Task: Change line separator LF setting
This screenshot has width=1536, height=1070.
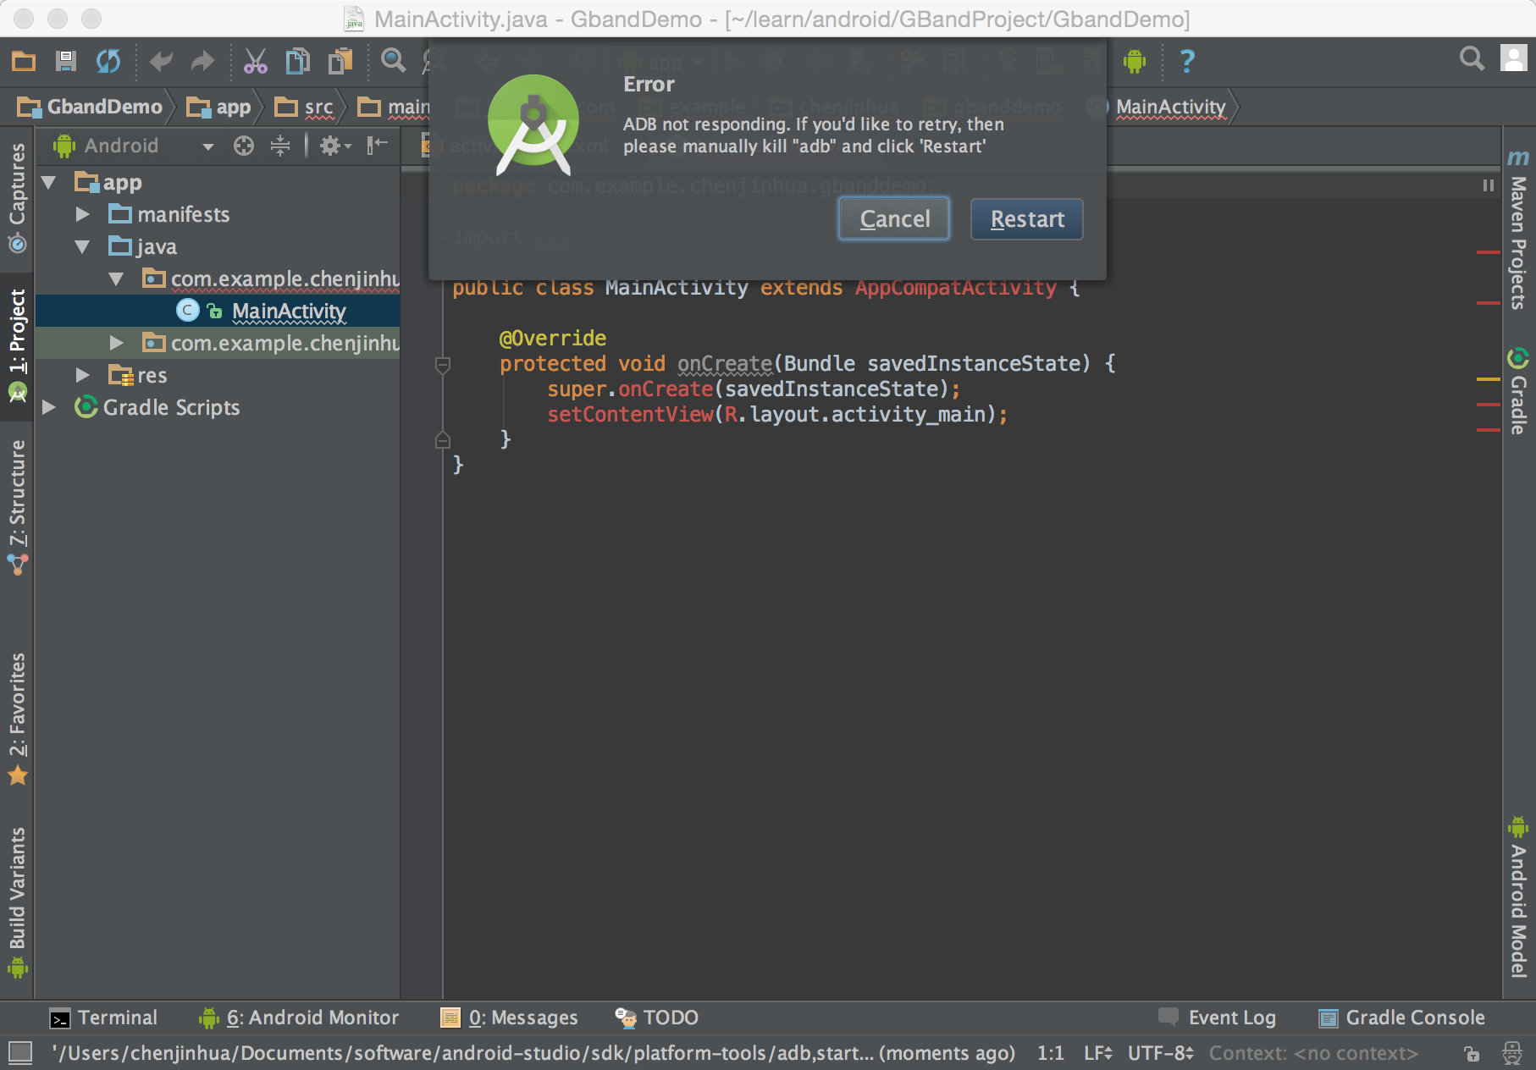Action: (x=1098, y=1053)
